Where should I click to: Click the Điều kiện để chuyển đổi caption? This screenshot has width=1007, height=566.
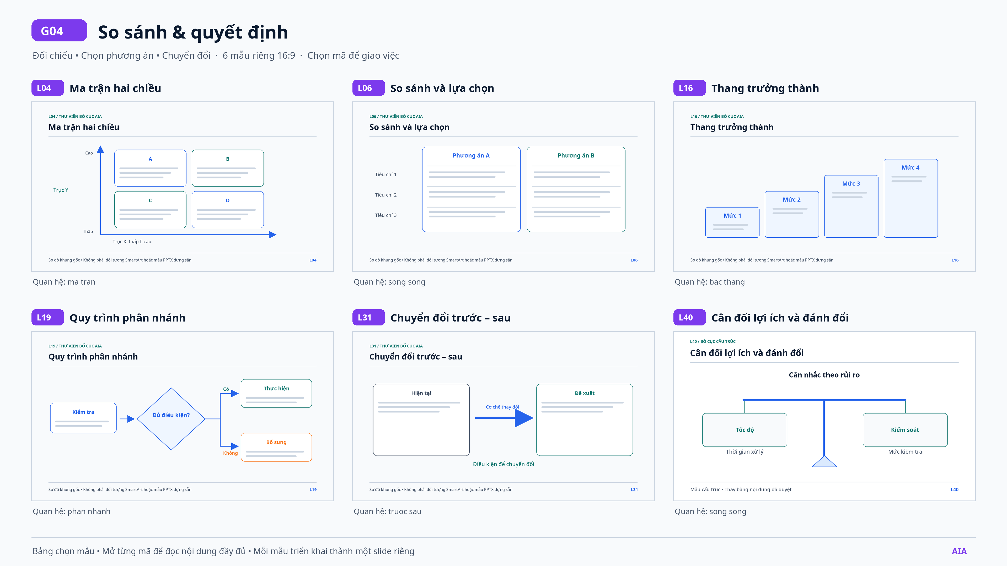[x=504, y=464]
